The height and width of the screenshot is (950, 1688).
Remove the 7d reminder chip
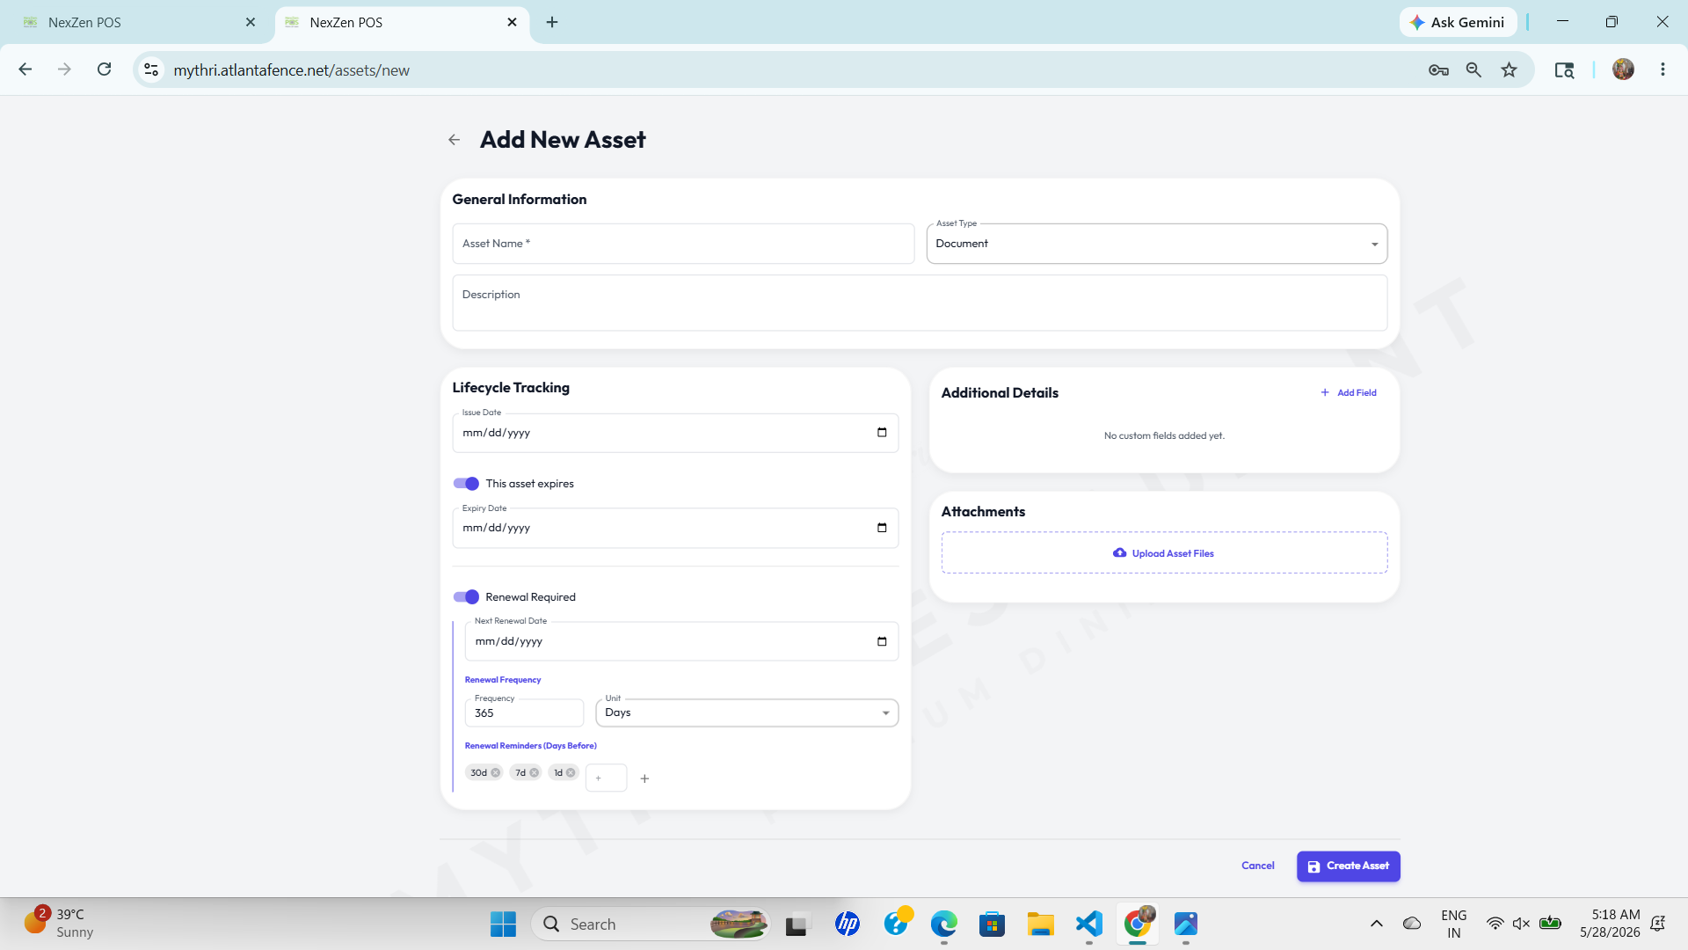point(535,773)
